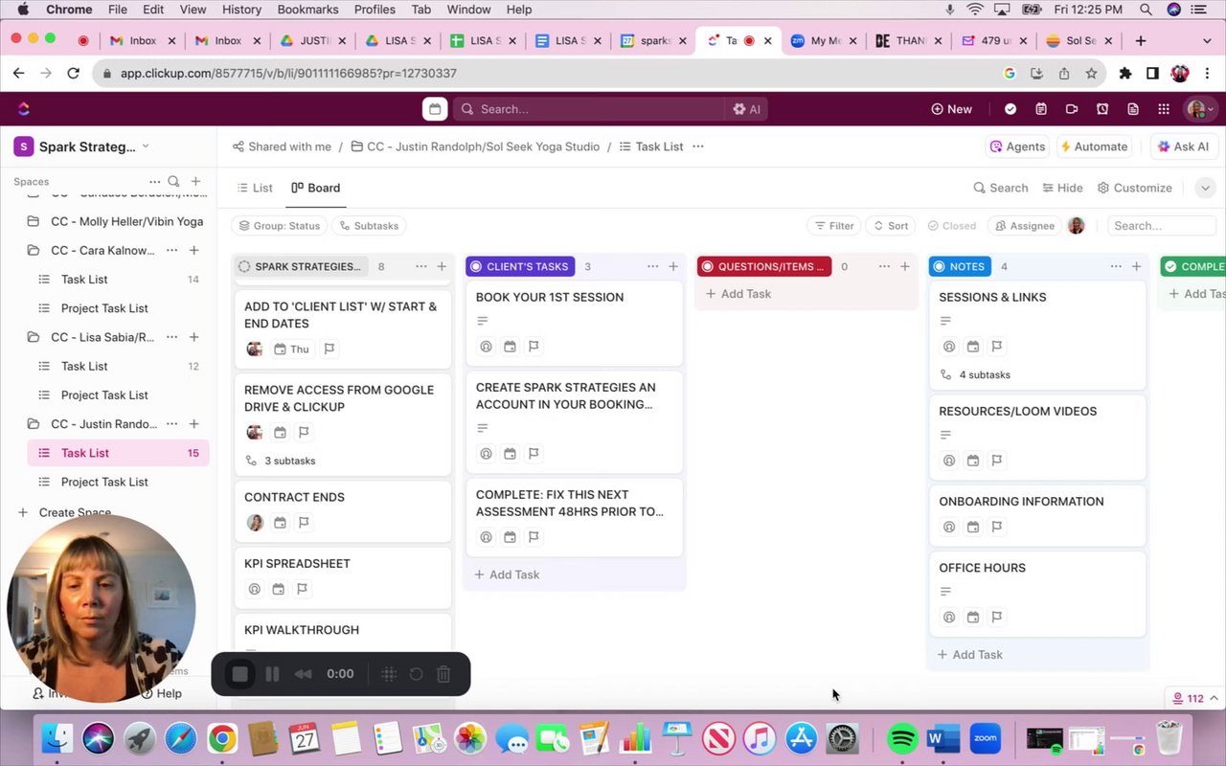The image size is (1226, 766).
Task: Toggle the Me mode avatar filter
Action: [x=1077, y=226]
